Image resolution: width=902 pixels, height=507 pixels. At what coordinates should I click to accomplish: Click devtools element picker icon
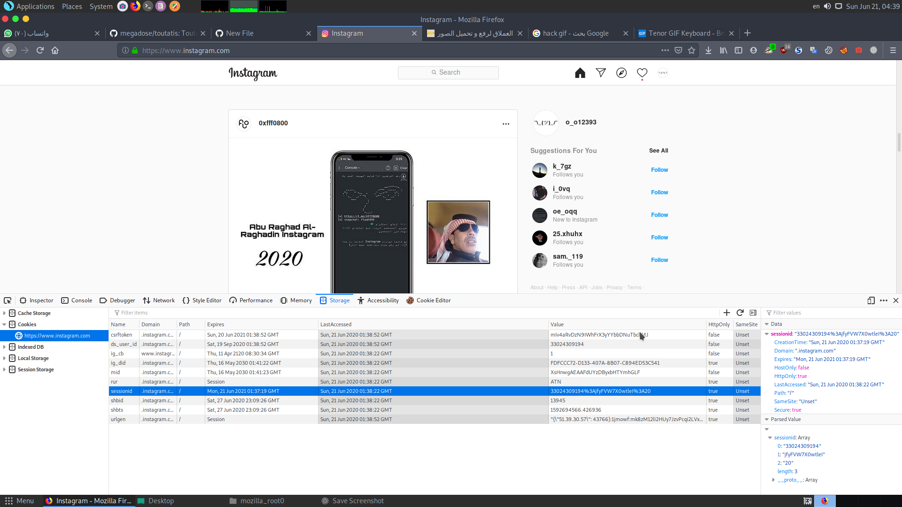[8, 300]
